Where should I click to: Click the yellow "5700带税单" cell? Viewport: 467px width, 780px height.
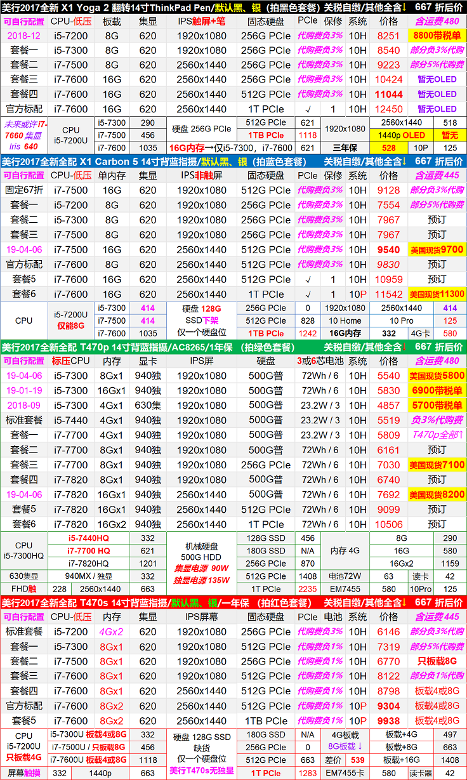(x=437, y=405)
